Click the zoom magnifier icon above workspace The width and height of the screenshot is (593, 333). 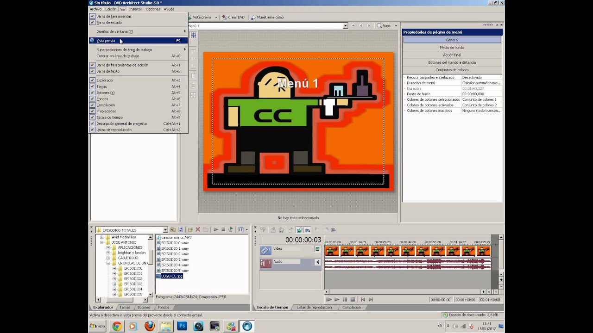click(x=379, y=26)
